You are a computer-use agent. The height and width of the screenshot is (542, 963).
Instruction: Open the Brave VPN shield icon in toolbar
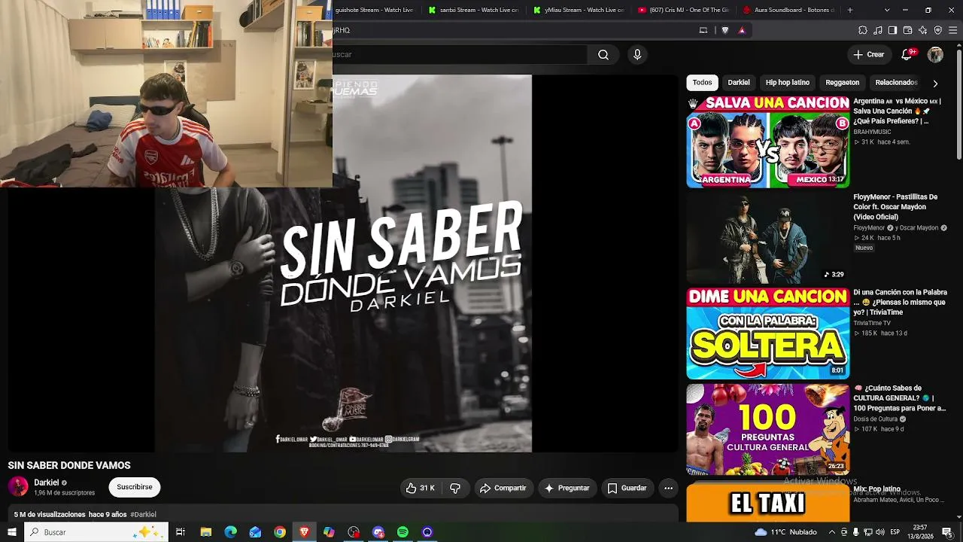(938, 30)
